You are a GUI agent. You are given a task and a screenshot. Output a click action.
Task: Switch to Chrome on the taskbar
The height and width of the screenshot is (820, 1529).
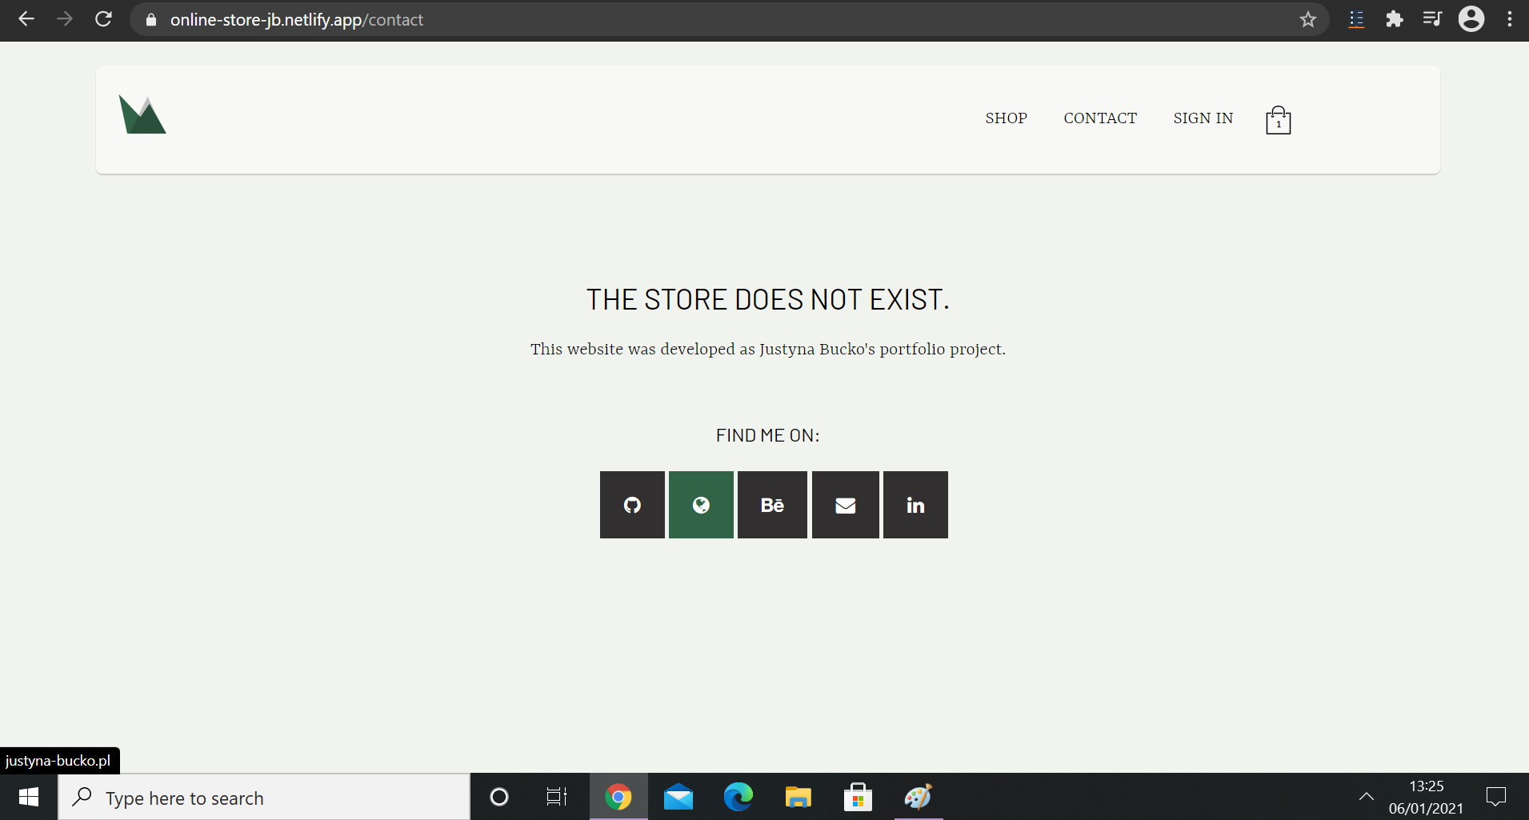[618, 797]
